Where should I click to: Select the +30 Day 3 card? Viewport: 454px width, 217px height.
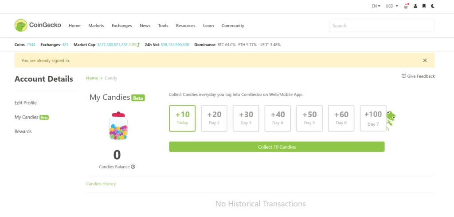pos(246,118)
